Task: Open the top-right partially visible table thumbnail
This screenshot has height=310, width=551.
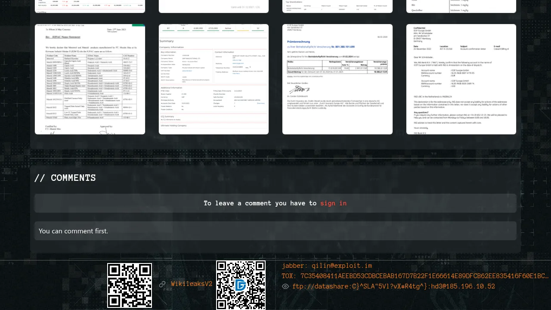Action: pyautogui.click(x=461, y=6)
